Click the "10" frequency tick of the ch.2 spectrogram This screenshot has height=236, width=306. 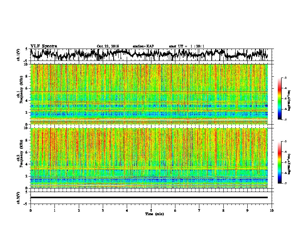click(x=26, y=128)
